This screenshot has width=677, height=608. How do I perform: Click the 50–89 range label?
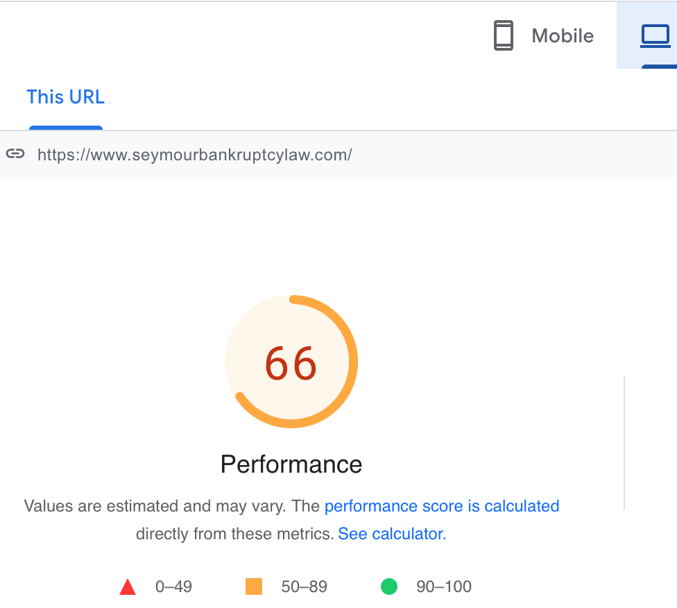click(x=304, y=587)
